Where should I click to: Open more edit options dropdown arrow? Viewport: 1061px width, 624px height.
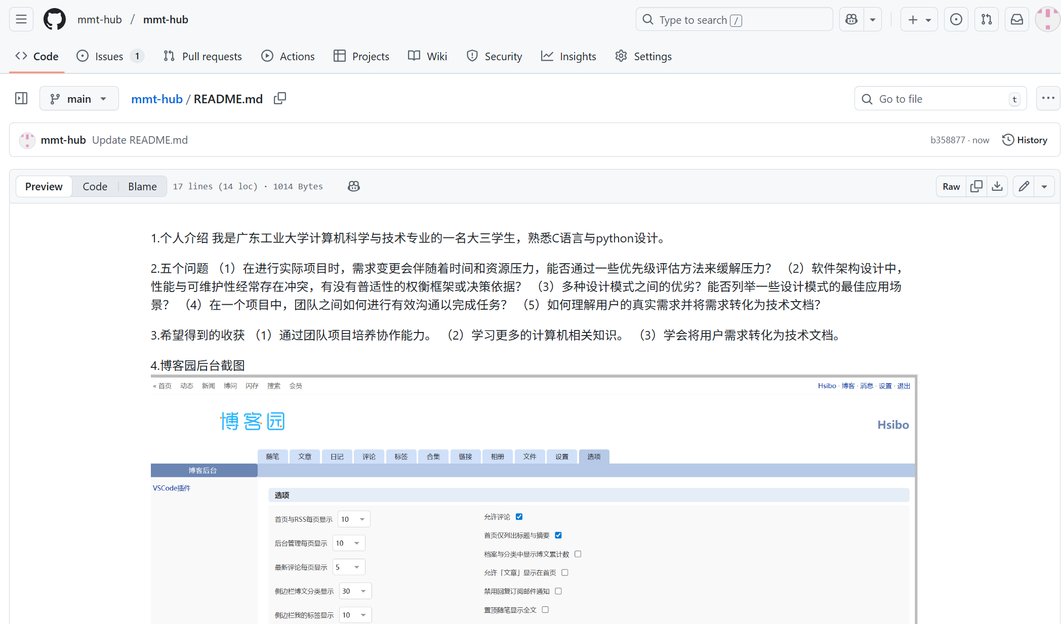[x=1044, y=186]
